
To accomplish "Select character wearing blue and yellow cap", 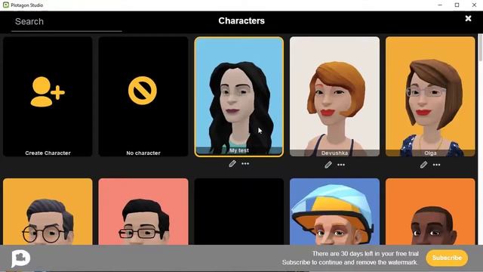I will pos(334,212).
